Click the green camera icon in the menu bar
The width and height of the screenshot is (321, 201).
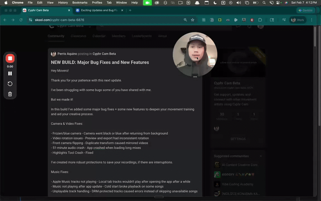pos(147,3)
